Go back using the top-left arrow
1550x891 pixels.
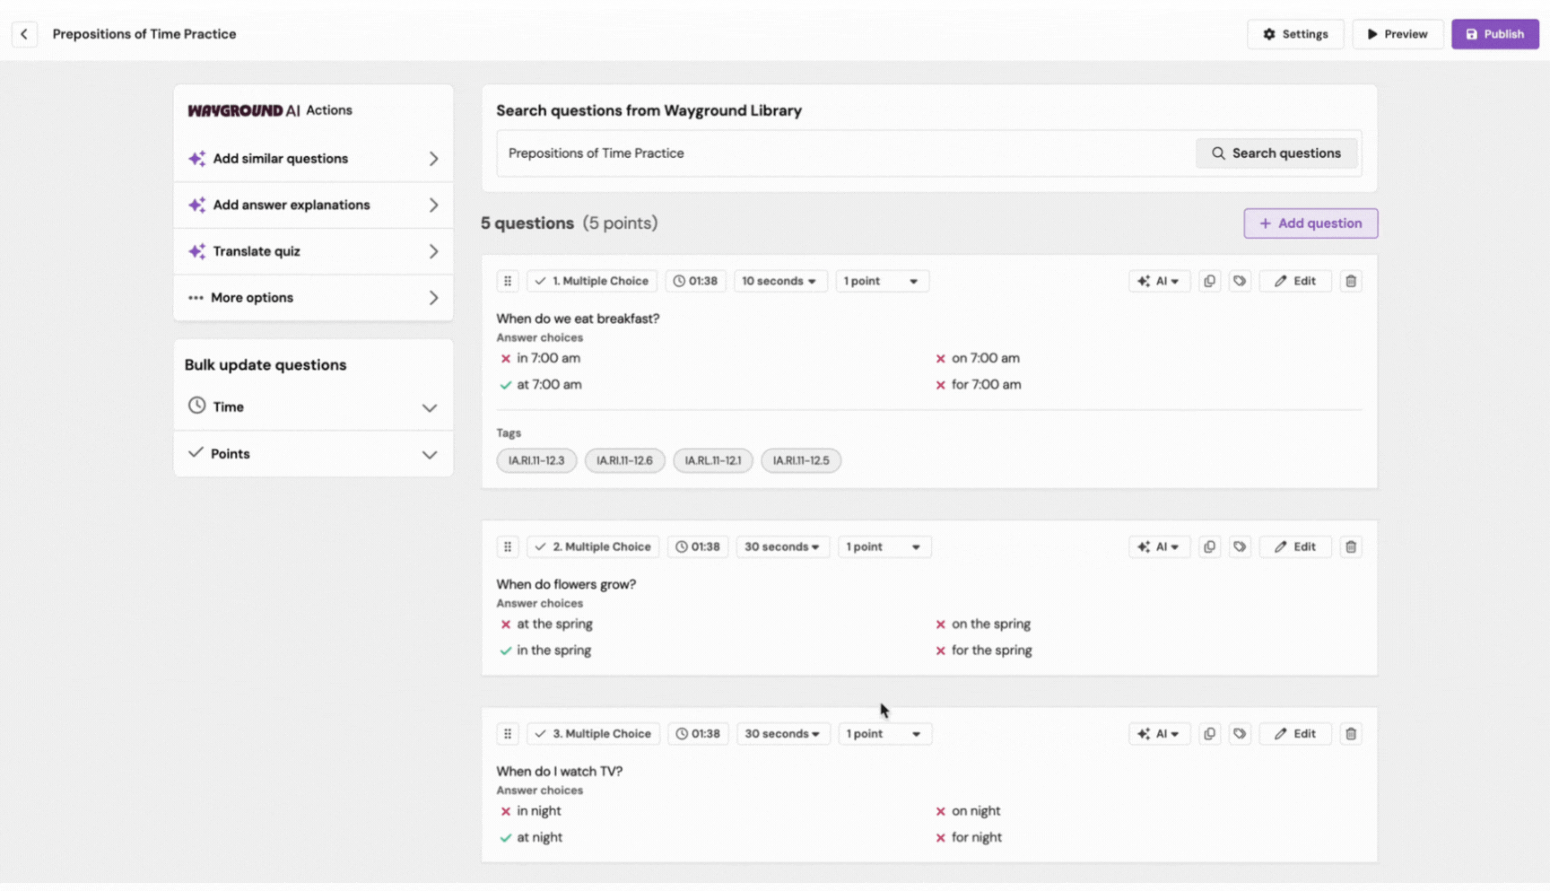[x=24, y=34]
